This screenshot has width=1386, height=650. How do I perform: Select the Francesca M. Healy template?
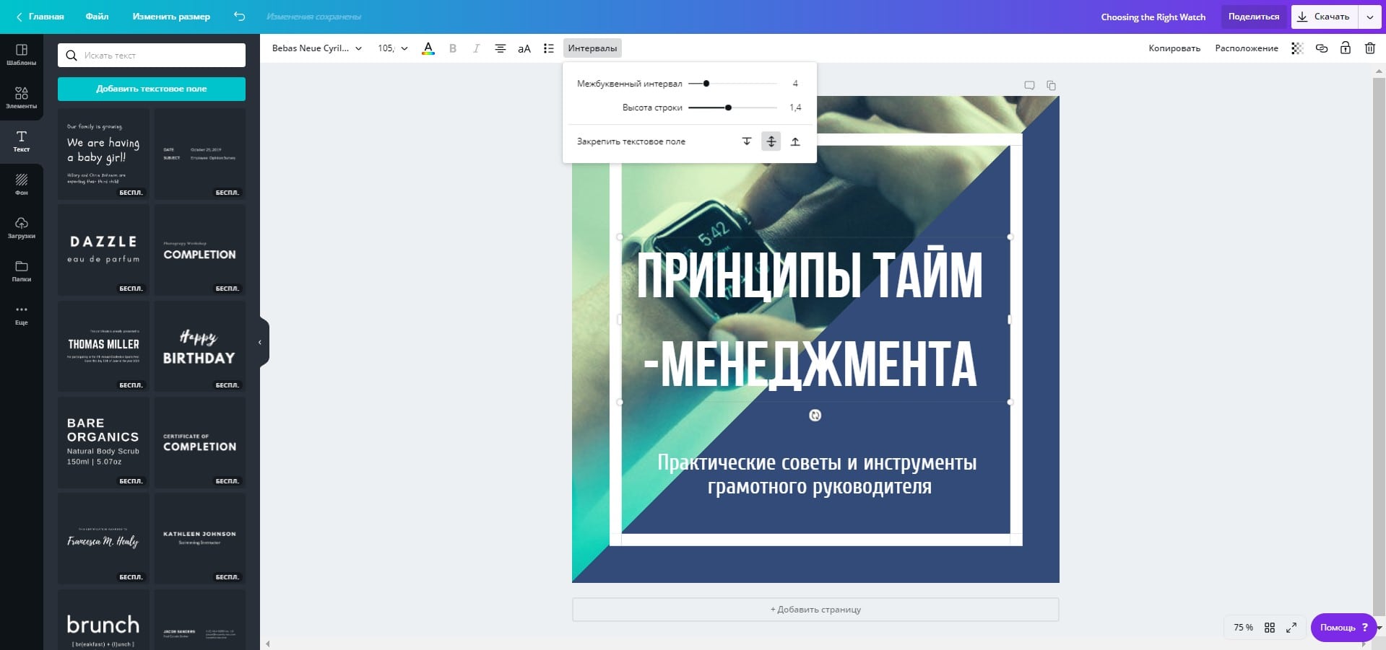point(103,538)
